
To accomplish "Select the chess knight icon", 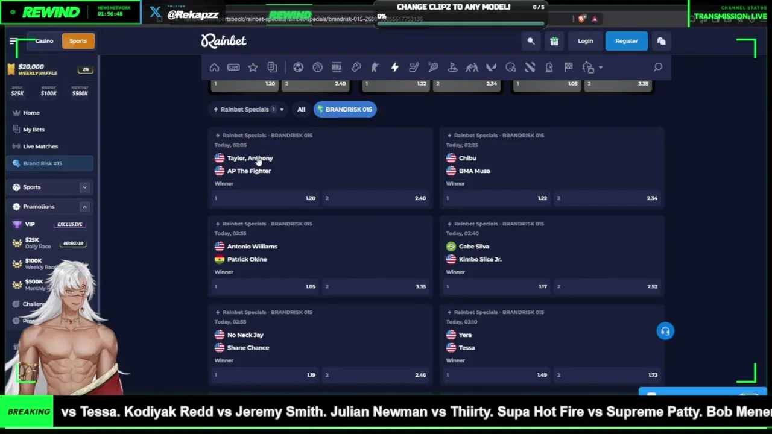I will [x=549, y=68].
